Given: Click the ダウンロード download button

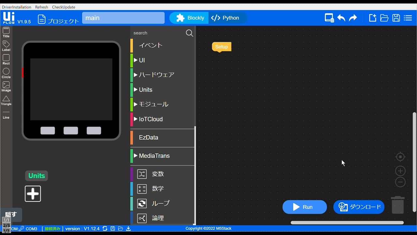Looking at the screenshot, I should point(359,207).
